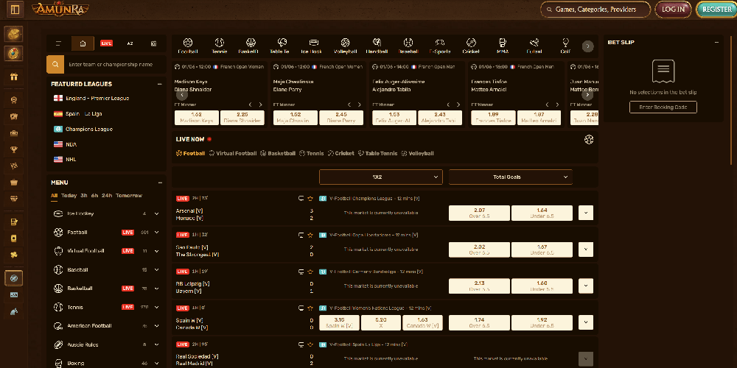Image resolution: width=737 pixels, height=368 pixels.
Task: Click the trophy icon in left rail
Action: (x=13, y=149)
